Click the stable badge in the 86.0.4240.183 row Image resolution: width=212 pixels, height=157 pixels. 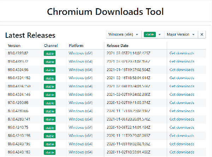[x=49, y=152]
